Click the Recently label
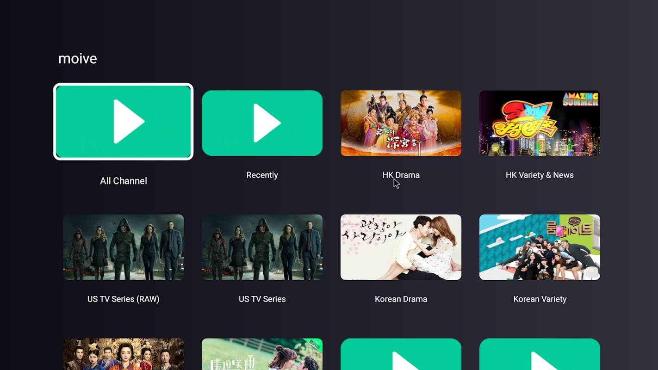Image resolution: width=658 pixels, height=370 pixels. coord(262,175)
